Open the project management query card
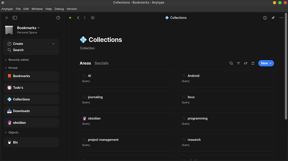This screenshot has height=161, width=288. 126,142
